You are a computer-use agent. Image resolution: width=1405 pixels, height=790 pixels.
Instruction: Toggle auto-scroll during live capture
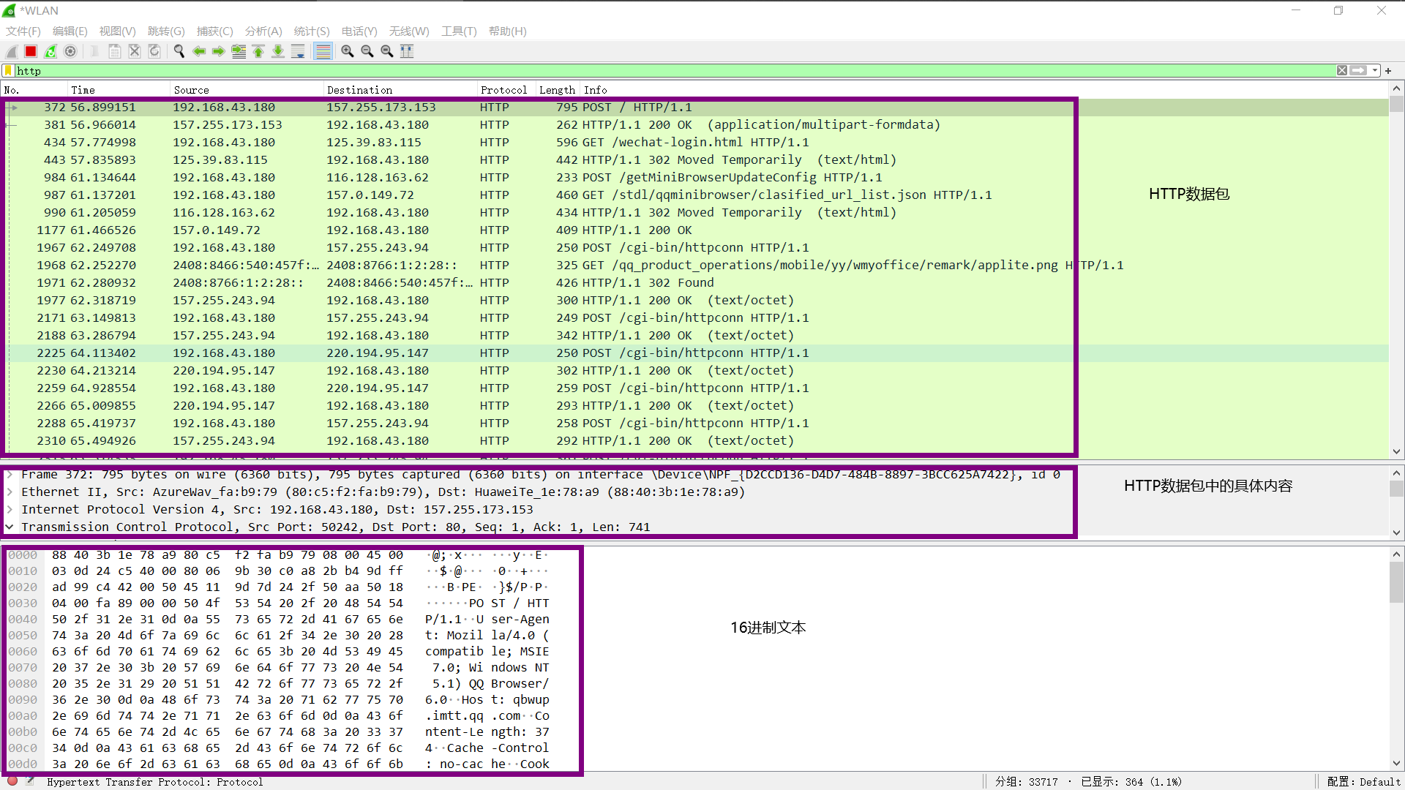[x=298, y=51]
